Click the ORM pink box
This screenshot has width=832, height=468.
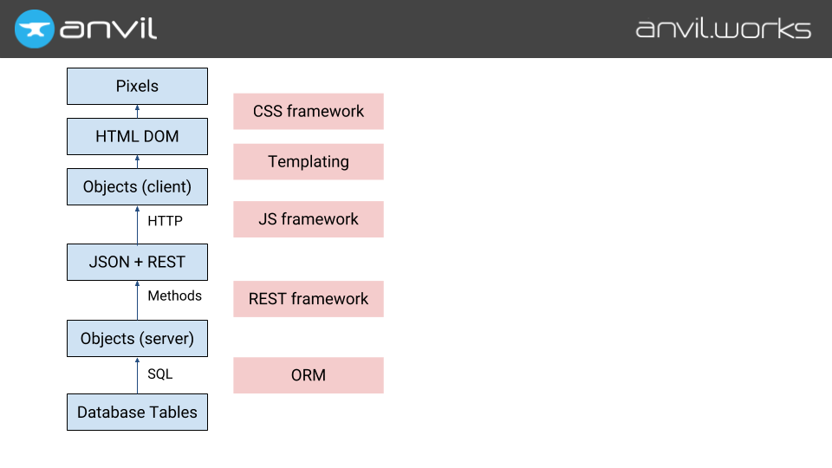click(x=308, y=375)
